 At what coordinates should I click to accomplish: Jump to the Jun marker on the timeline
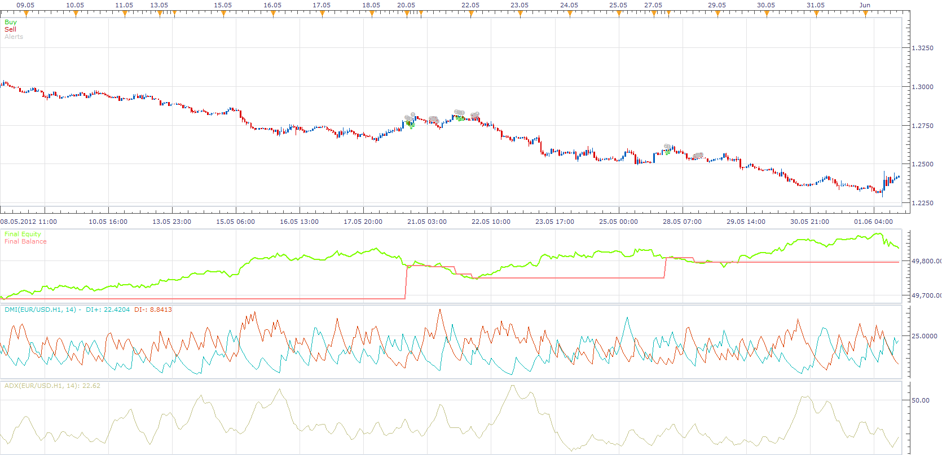coord(865,14)
